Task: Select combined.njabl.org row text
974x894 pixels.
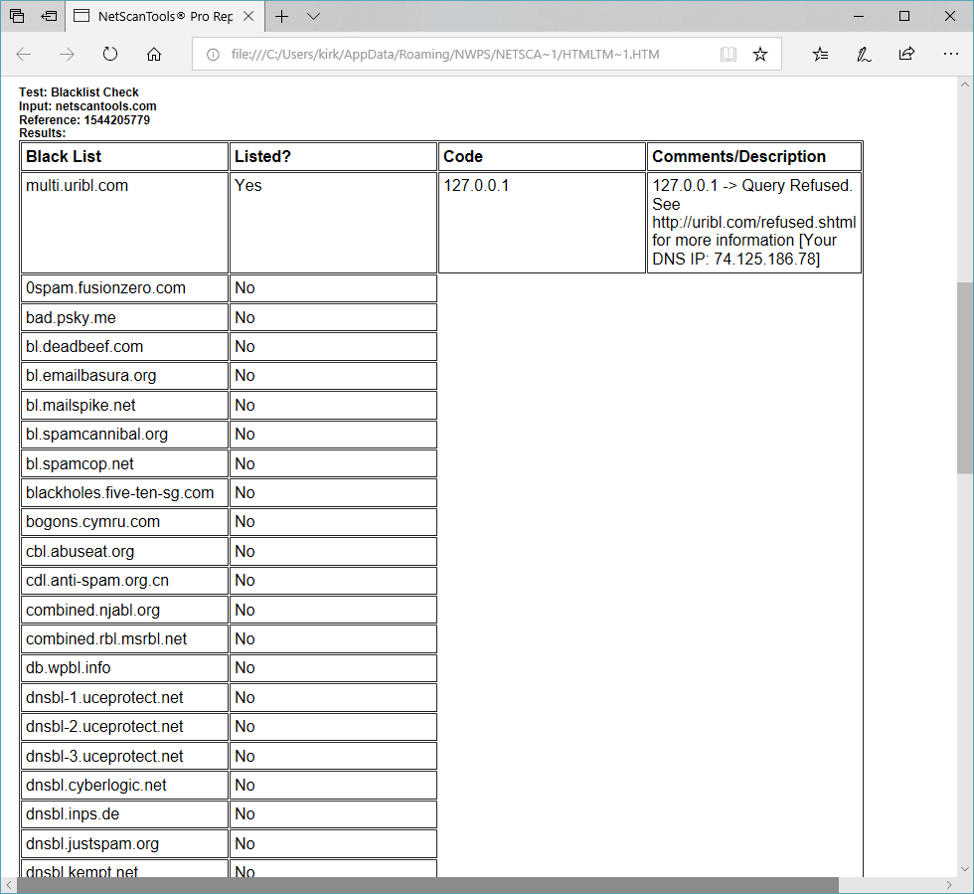Action: pyautogui.click(x=92, y=610)
